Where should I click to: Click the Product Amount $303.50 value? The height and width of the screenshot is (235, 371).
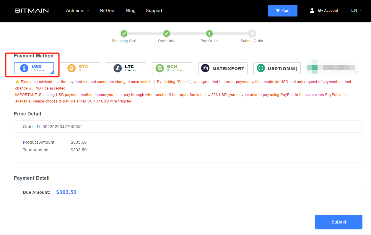(79, 142)
